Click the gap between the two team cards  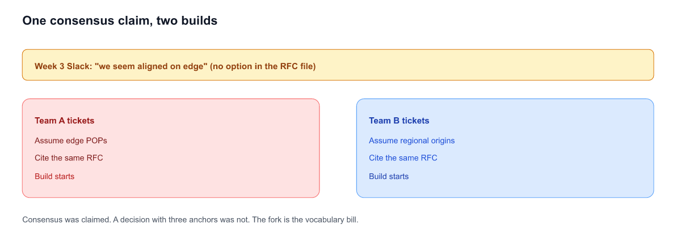click(x=338, y=148)
